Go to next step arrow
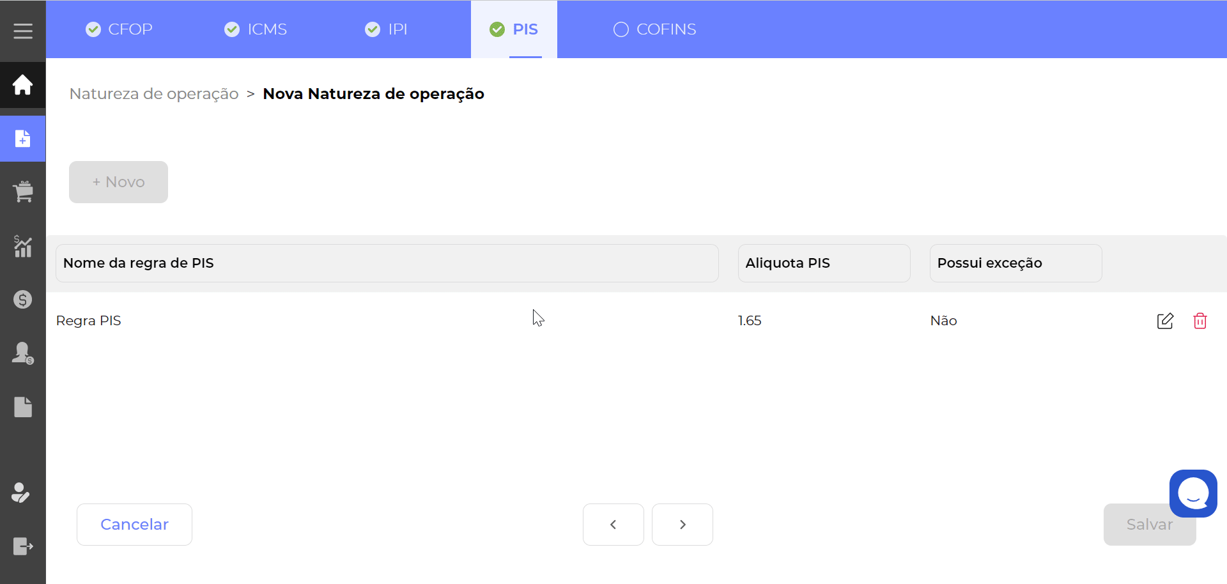The image size is (1227, 584). pos(682,525)
